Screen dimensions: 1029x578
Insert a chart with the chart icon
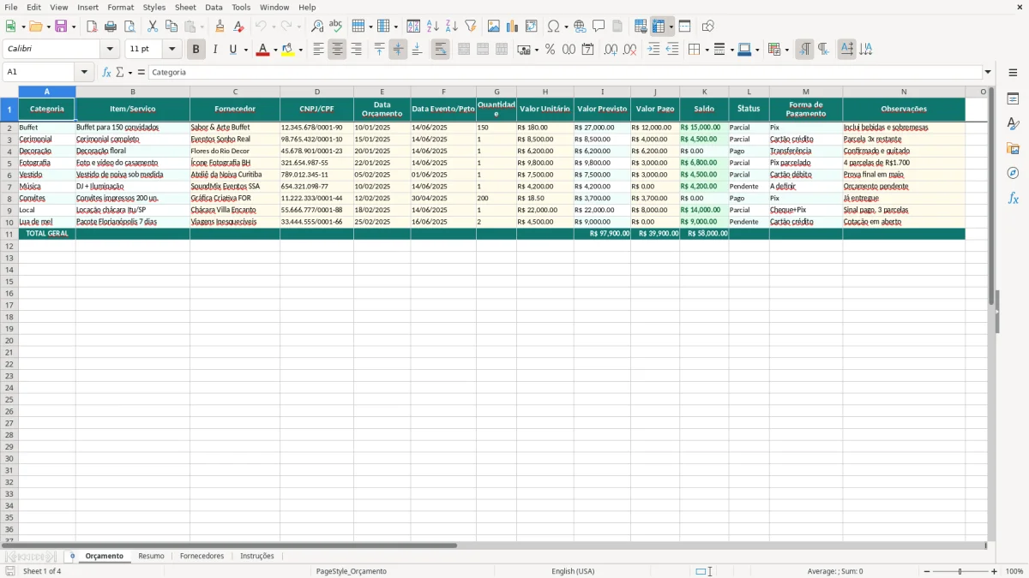point(513,27)
